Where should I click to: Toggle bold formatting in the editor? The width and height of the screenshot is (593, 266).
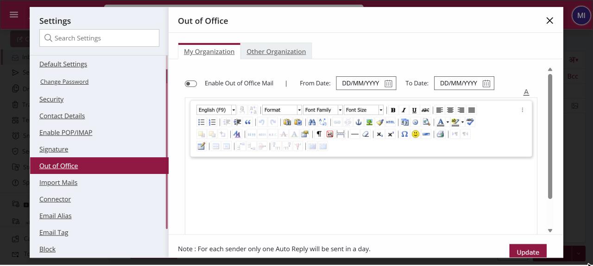[393, 110]
